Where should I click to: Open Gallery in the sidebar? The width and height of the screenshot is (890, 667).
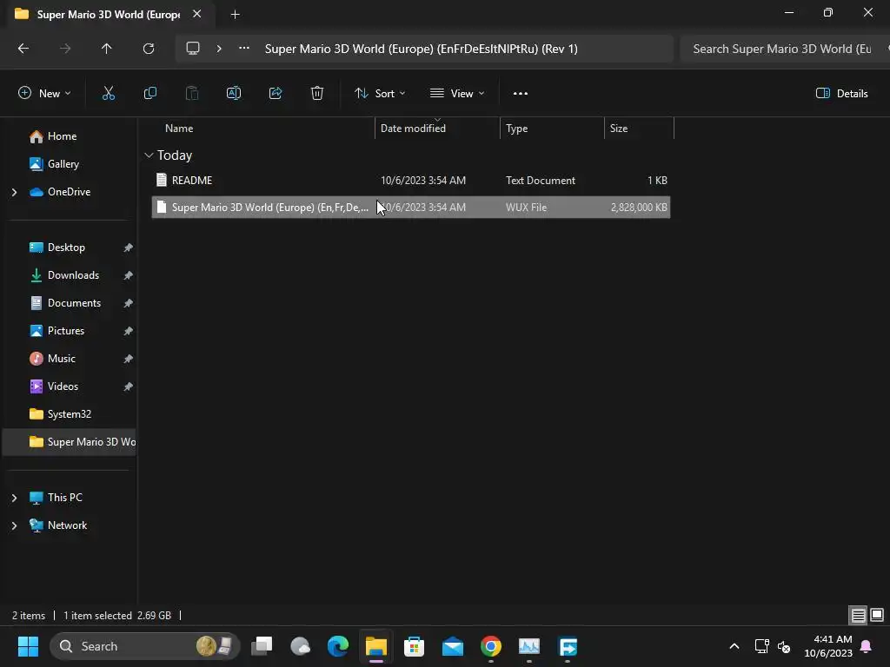tap(63, 164)
